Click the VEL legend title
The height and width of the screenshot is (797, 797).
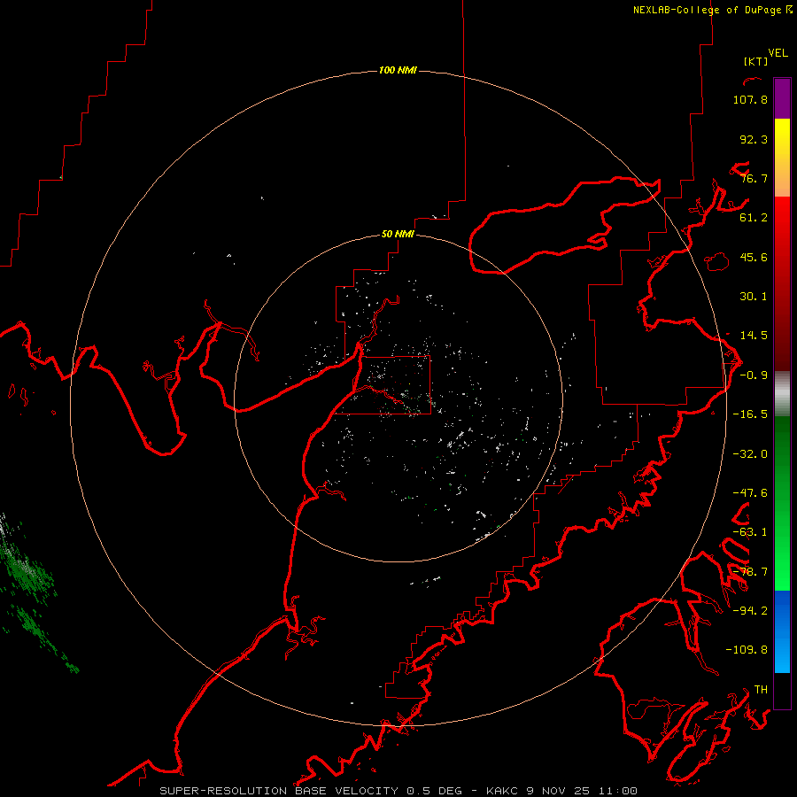coord(778,53)
